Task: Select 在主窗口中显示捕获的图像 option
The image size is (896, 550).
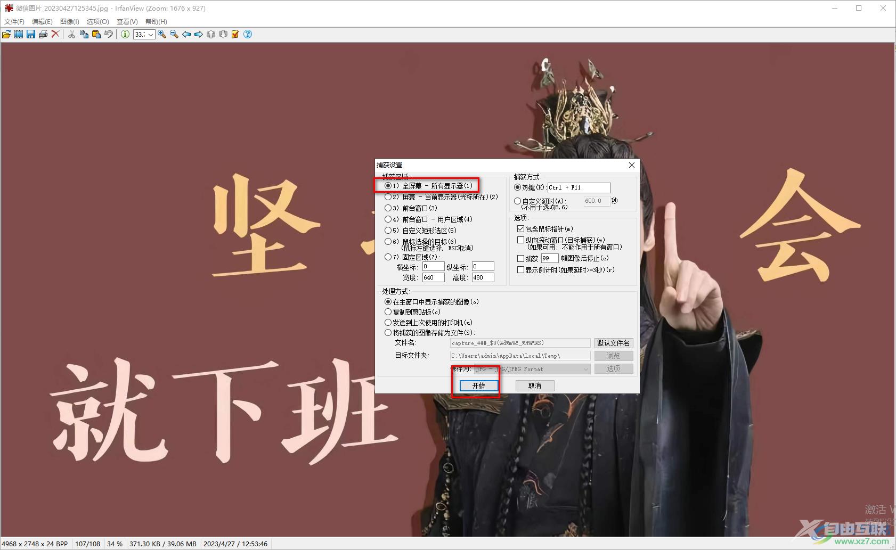Action: (431, 302)
